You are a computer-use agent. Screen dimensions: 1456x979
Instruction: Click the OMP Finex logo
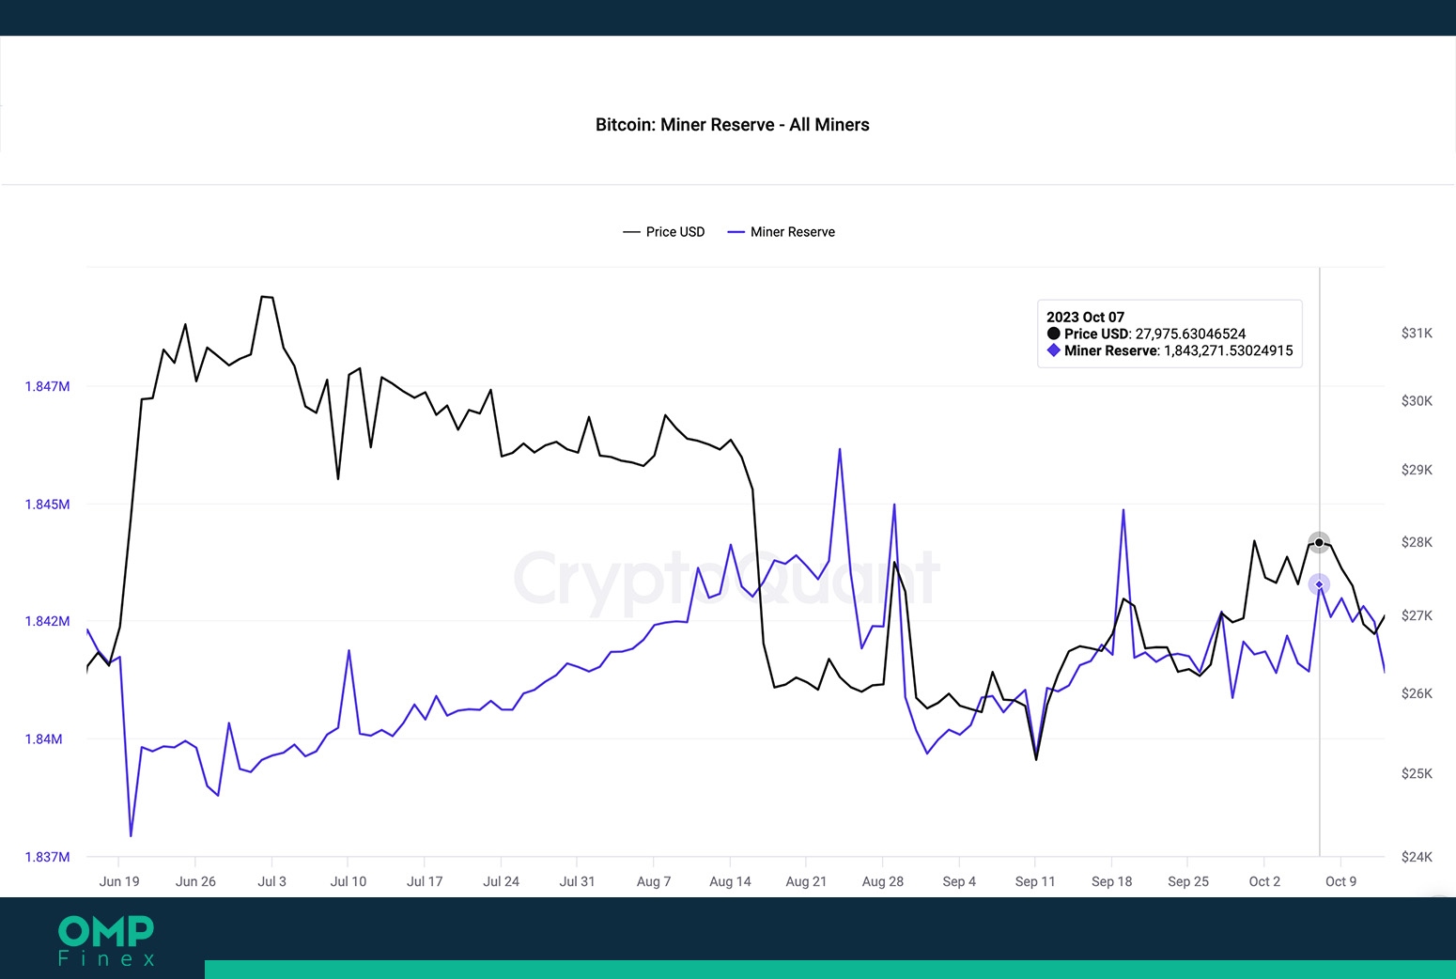(106, 940)
